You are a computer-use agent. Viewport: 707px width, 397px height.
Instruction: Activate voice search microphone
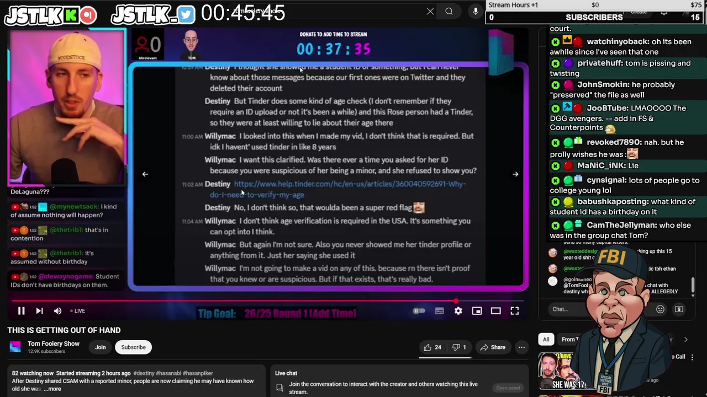click(476, 11)
